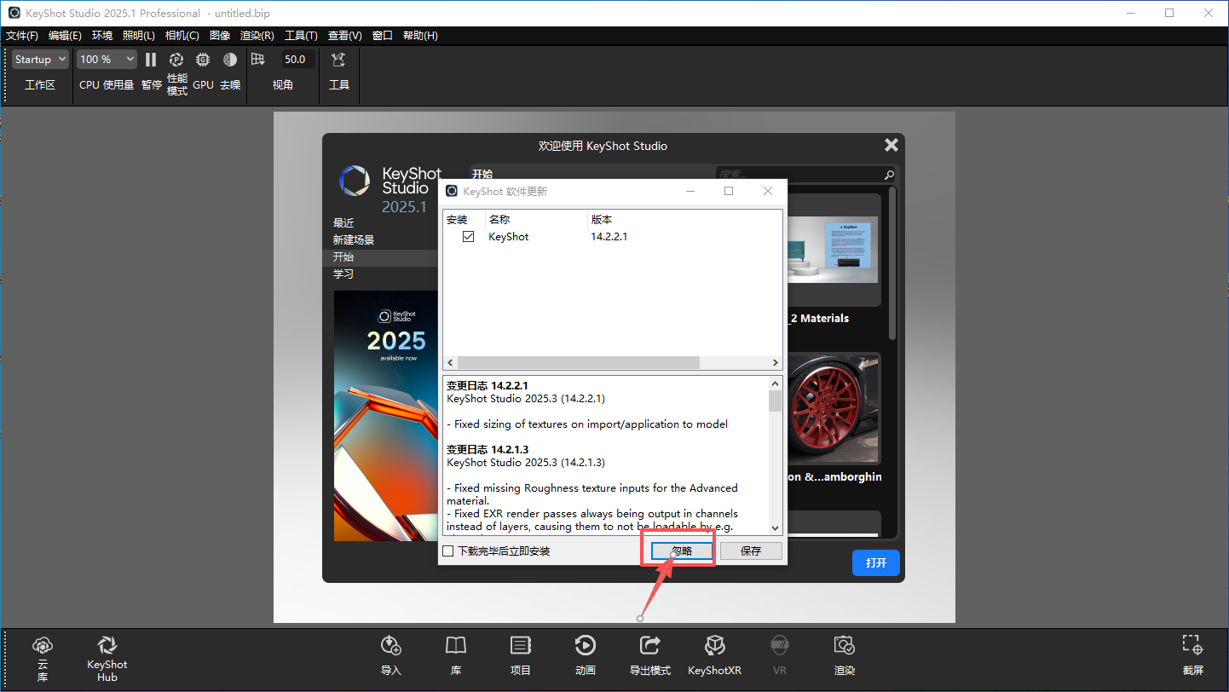Enable 下载完毕后立即安装 checkbox
Screen dimensions: 1229x692
coord(448,551)
